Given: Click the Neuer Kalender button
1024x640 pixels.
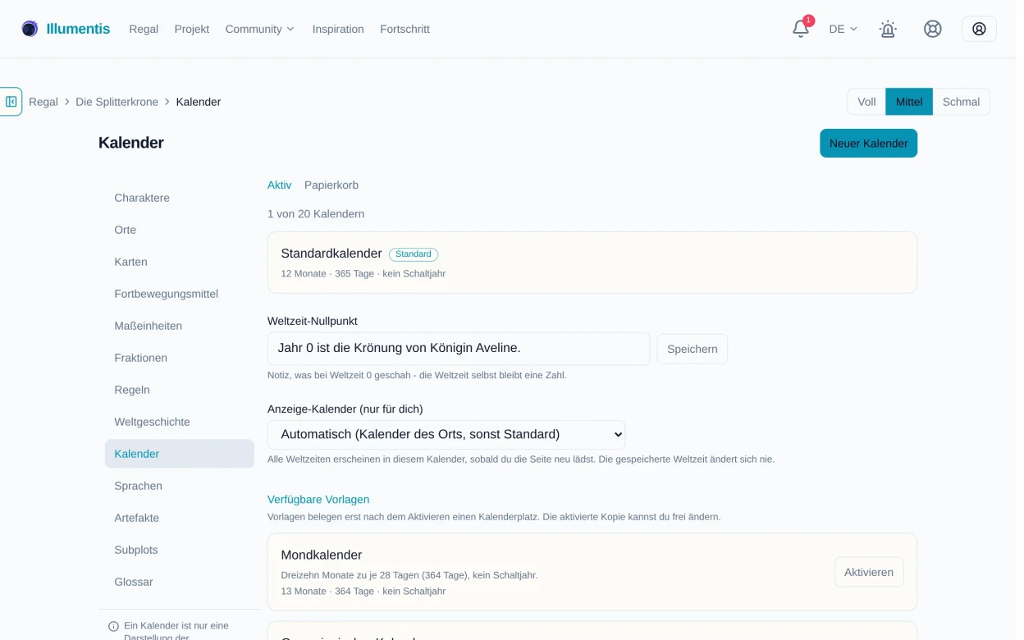Looking at the screenshot, I should point(868,143).
